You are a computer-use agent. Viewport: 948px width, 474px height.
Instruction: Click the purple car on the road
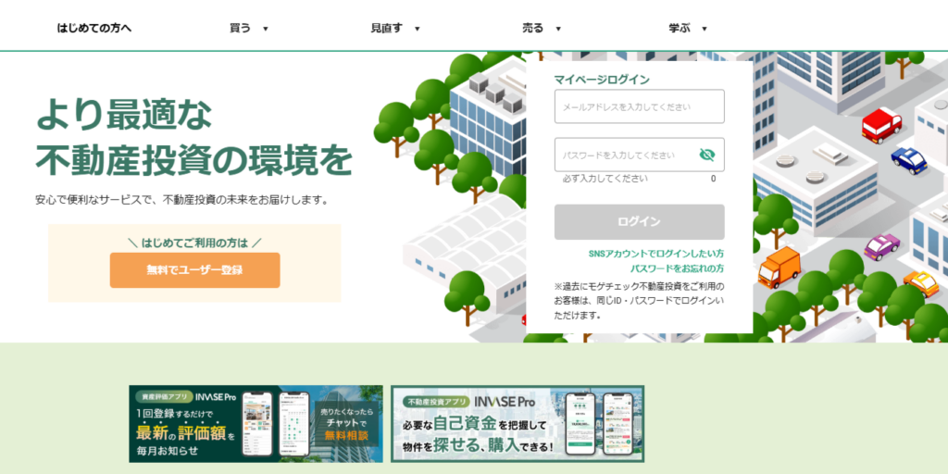coord(881,246)
